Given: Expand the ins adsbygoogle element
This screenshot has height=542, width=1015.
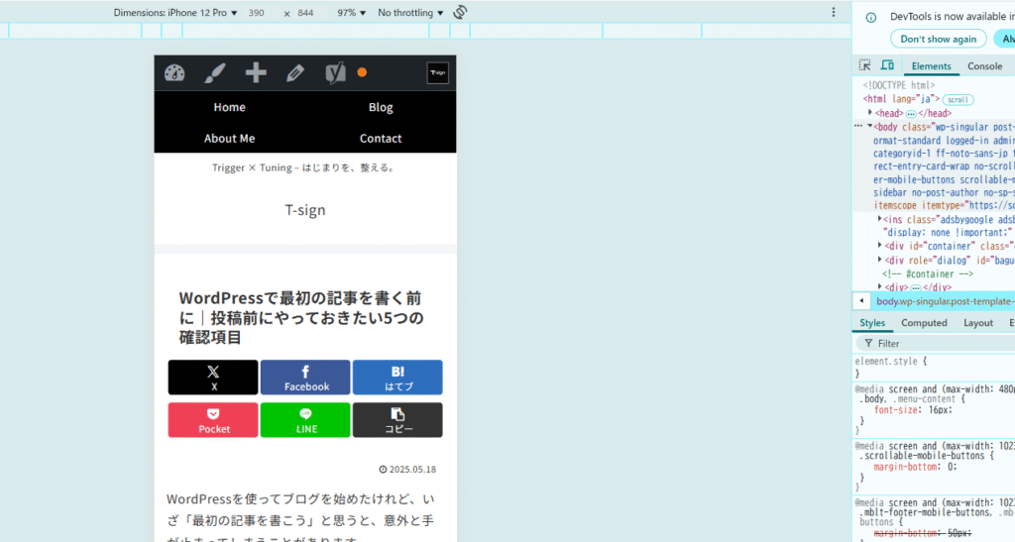Looking at the screenshot, I should pos(880,219).
